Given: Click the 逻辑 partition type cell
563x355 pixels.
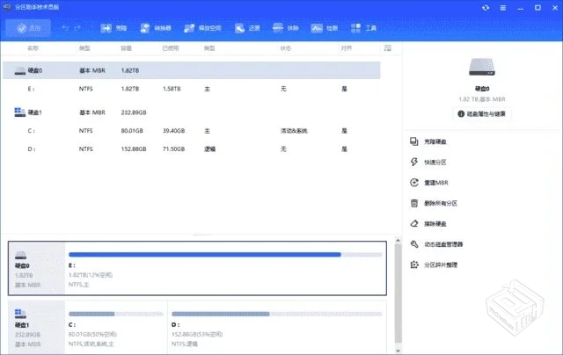Looking at the screenshot, I should [209, 149].
